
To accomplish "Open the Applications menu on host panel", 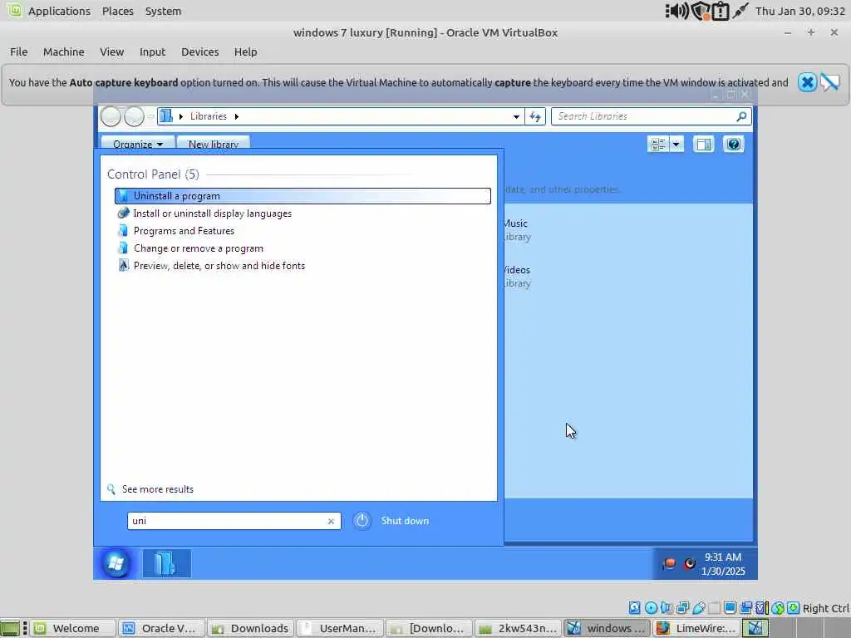I will click(59, 11).
